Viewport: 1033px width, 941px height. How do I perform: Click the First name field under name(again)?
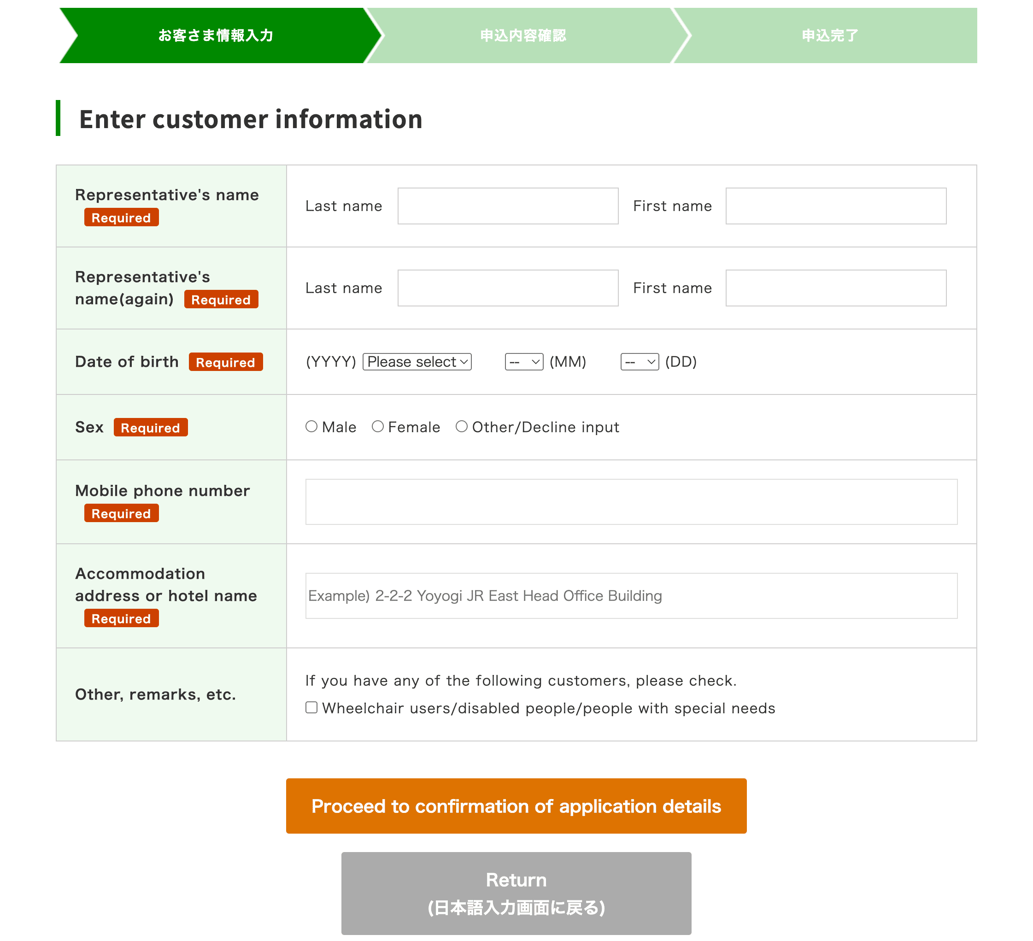click(836, 288)
